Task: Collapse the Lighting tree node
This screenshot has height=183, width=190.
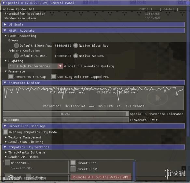Action: click(x=6, y=61)
